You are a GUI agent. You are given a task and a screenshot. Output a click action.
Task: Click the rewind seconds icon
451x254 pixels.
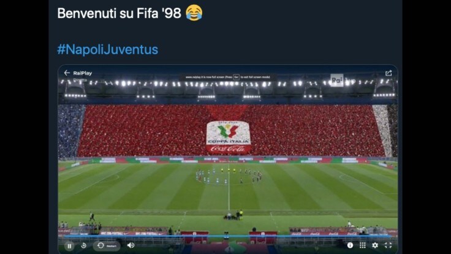click(x=84, y=245)
